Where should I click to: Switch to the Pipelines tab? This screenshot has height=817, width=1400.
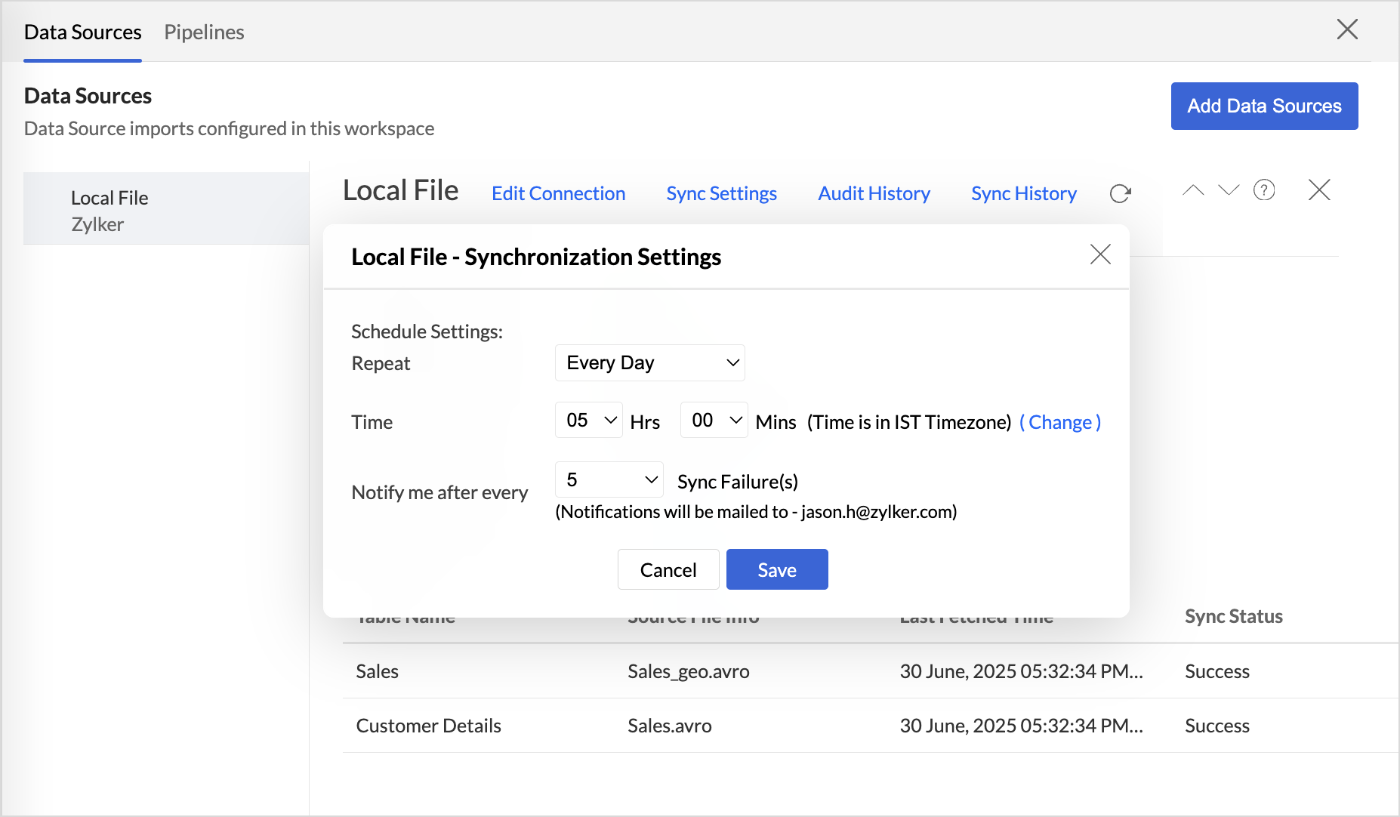204,32
